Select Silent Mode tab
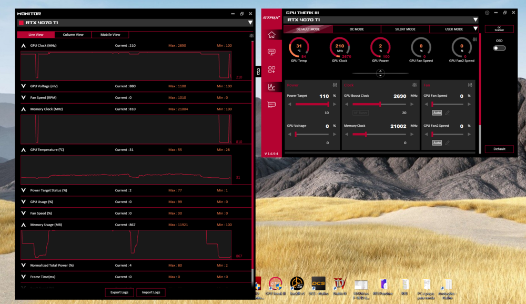Screen dimensions: 526x304 [x=405, y=29]
